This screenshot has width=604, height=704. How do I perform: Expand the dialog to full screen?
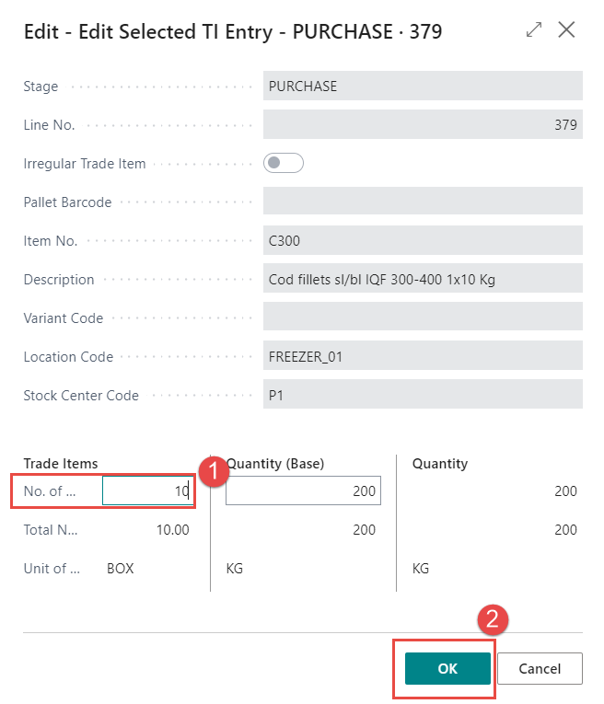(534, 30)
